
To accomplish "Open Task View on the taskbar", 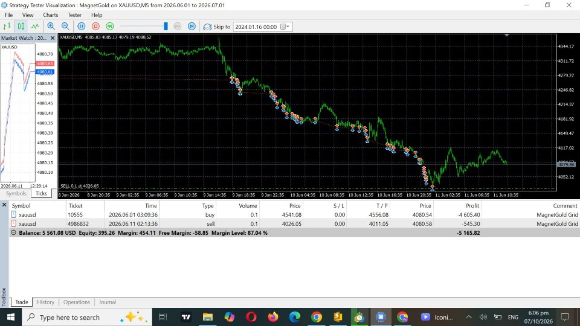I will click(x=163, y=317).
